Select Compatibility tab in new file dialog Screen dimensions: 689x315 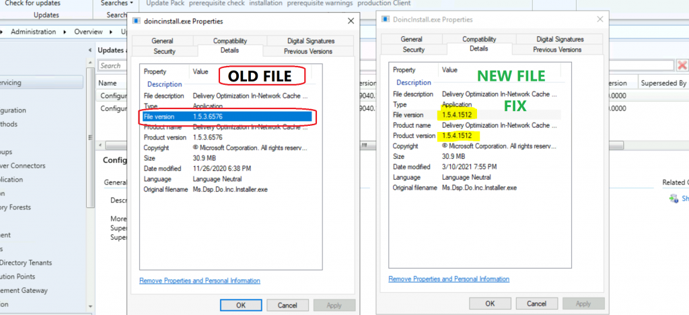(x=479, y=40)
